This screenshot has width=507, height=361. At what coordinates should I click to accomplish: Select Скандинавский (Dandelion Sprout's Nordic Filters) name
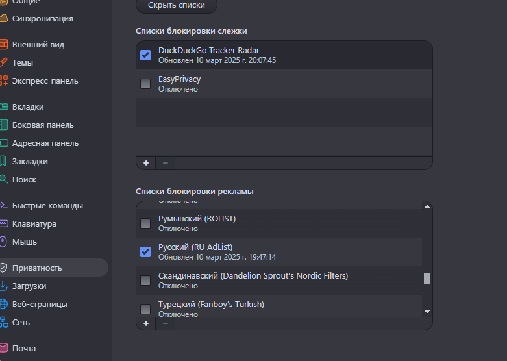[253, 275]
